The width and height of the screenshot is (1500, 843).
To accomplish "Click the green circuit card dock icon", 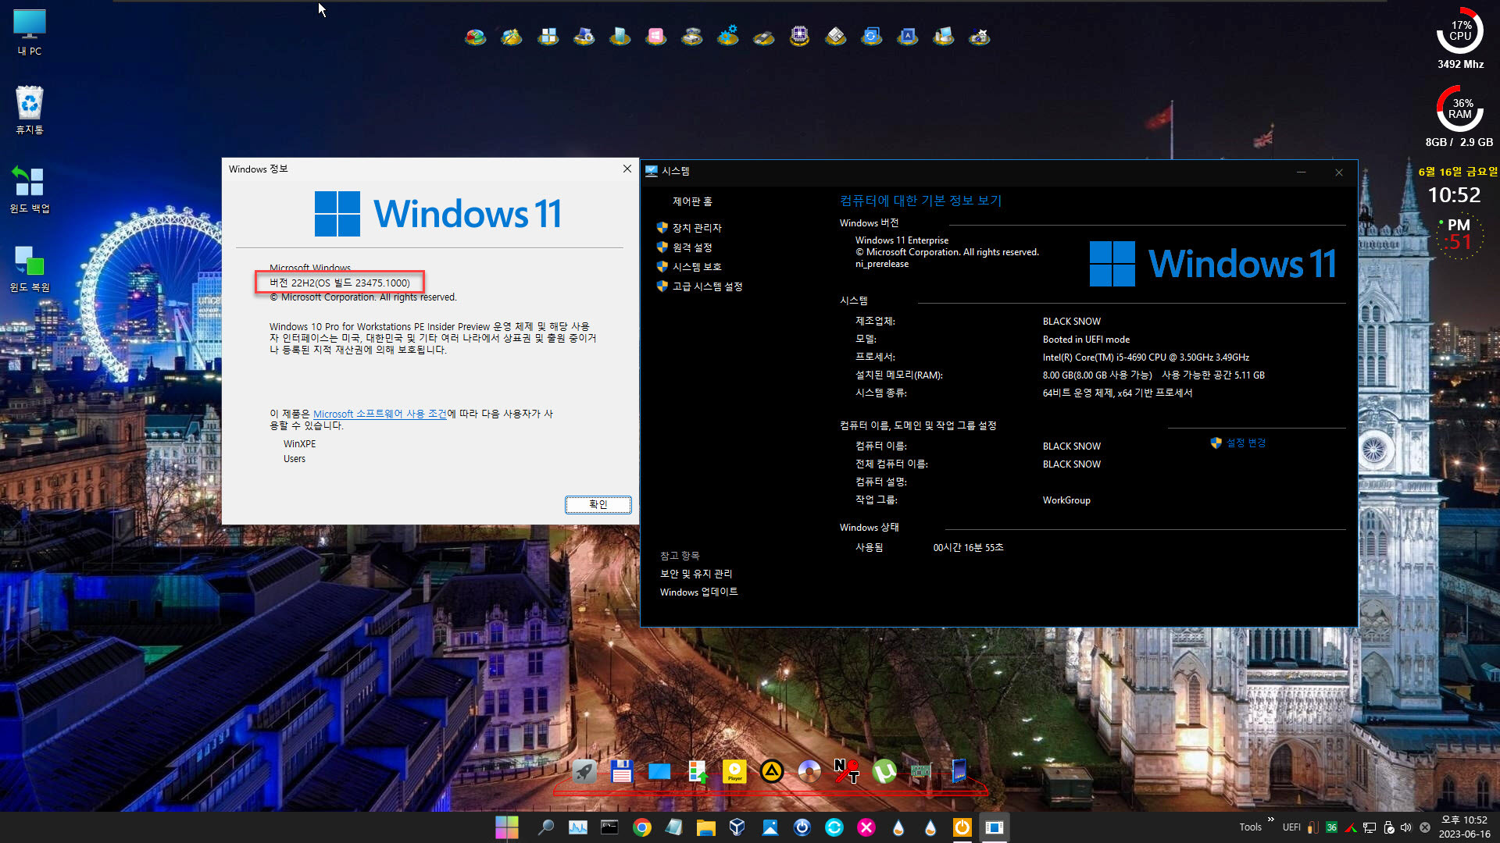I will (921, 771).
